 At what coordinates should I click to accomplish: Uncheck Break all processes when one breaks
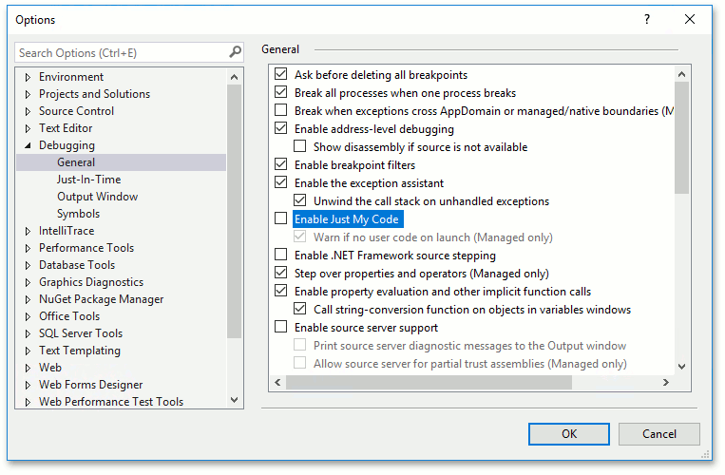pos(280,92)
